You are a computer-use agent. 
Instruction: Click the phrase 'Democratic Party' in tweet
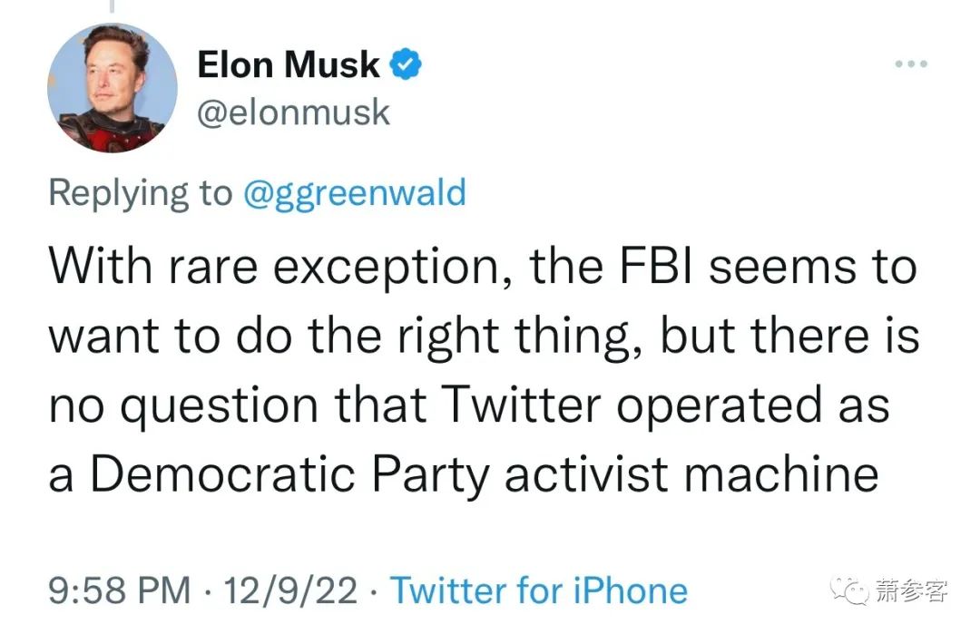point(289,474)
